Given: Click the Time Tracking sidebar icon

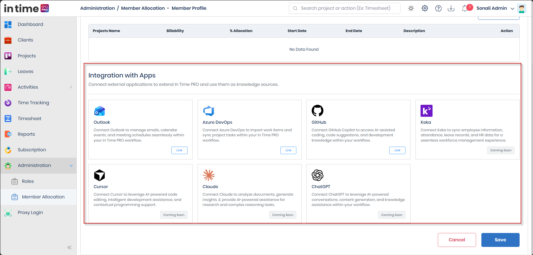Looking at the screenshot, I should 8,103.
